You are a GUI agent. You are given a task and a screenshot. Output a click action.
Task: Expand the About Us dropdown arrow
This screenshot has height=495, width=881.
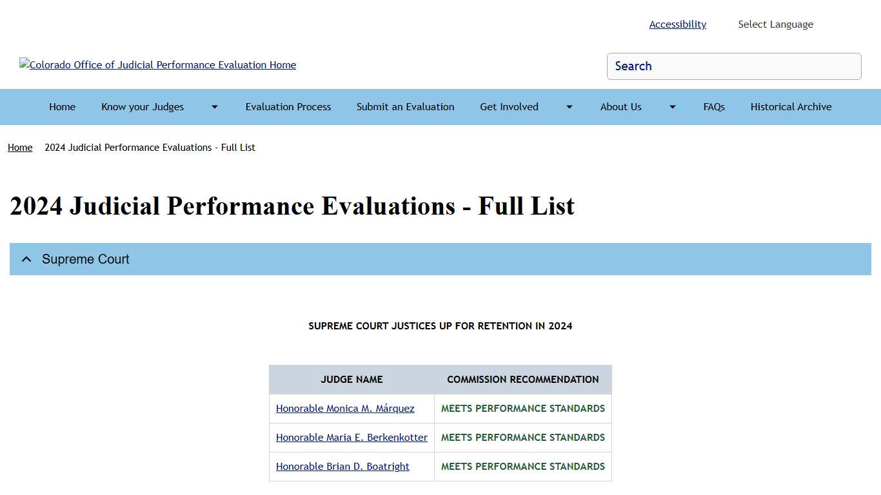[x=671, y=107]
